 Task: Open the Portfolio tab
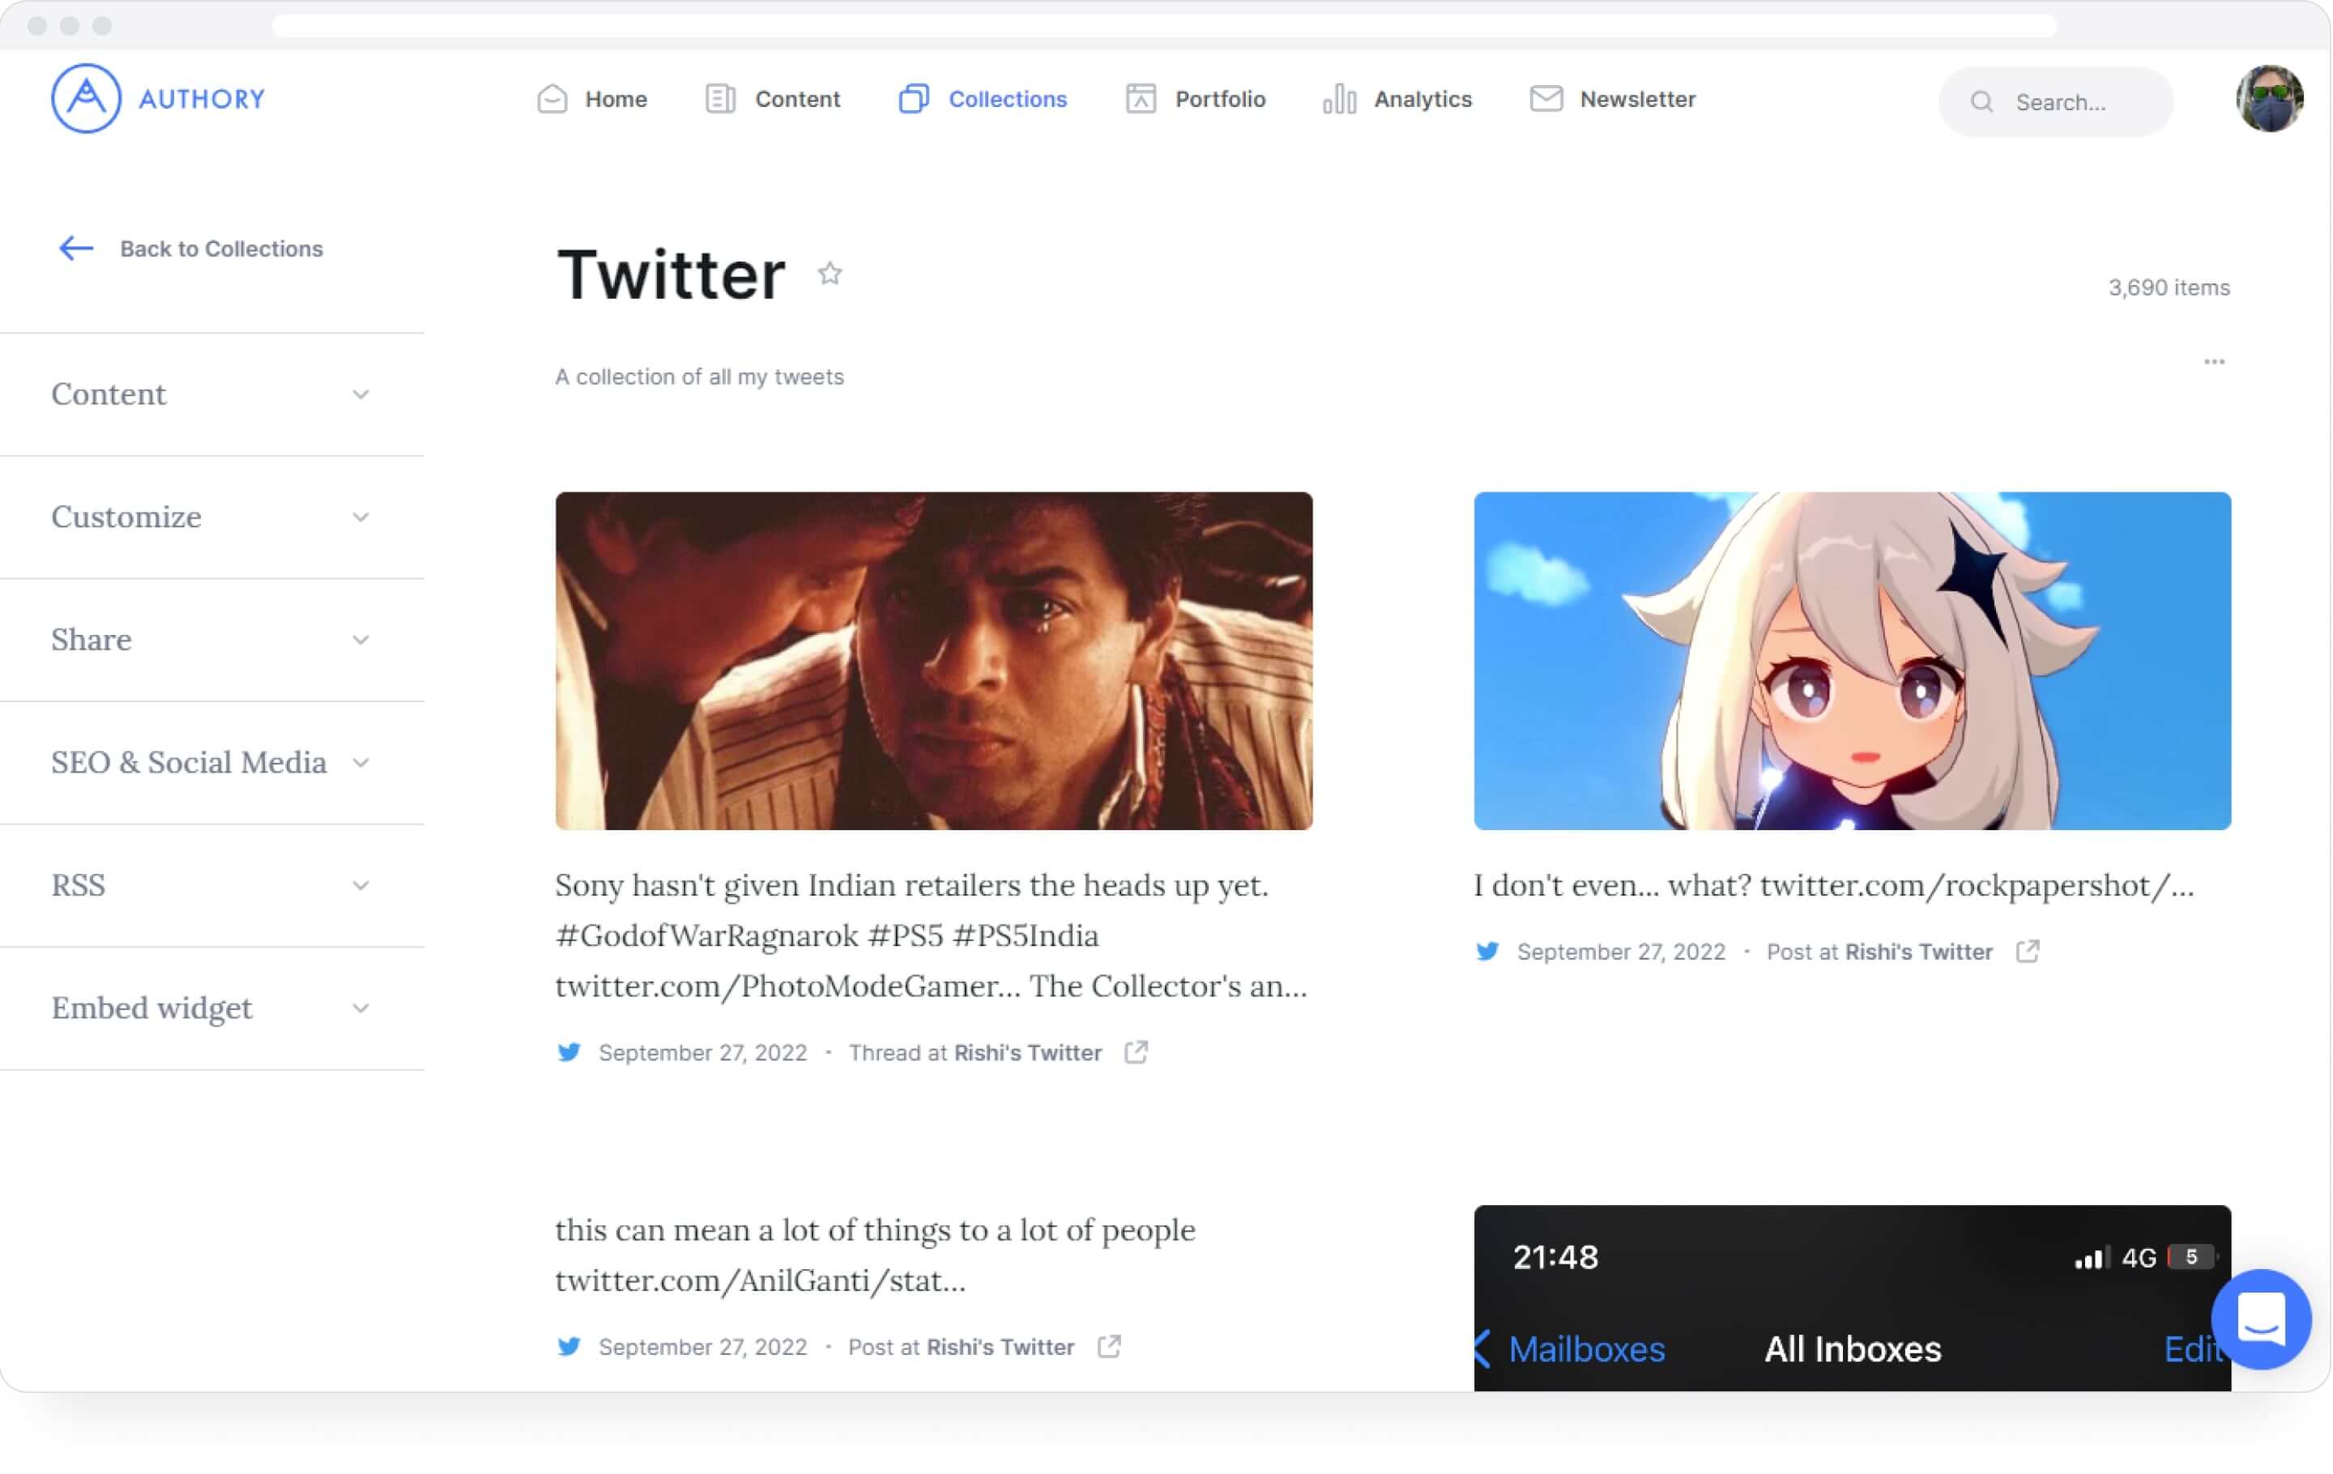coord(1196,99)
